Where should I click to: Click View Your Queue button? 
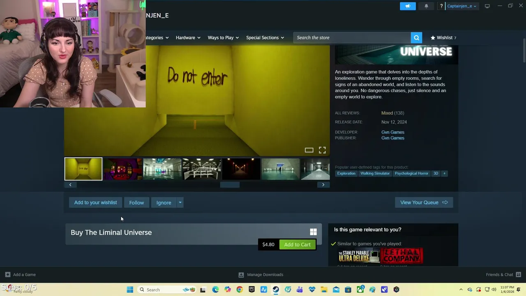click(x=424, y=203)
